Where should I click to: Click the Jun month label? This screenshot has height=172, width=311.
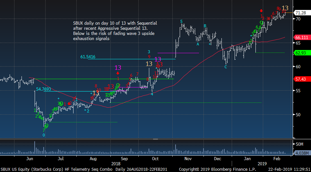click(30, 159)
